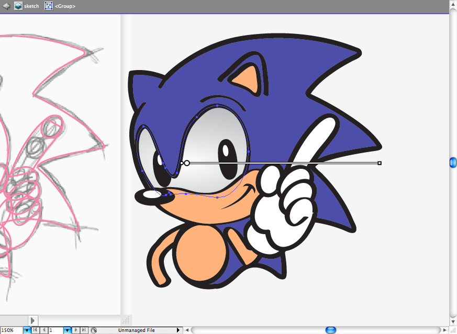
Task: Click the 150% zoom level field
Action: (x=11, y=330)
